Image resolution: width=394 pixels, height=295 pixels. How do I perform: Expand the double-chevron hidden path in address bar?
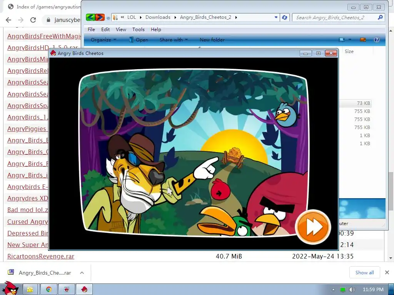click(122, 17)
